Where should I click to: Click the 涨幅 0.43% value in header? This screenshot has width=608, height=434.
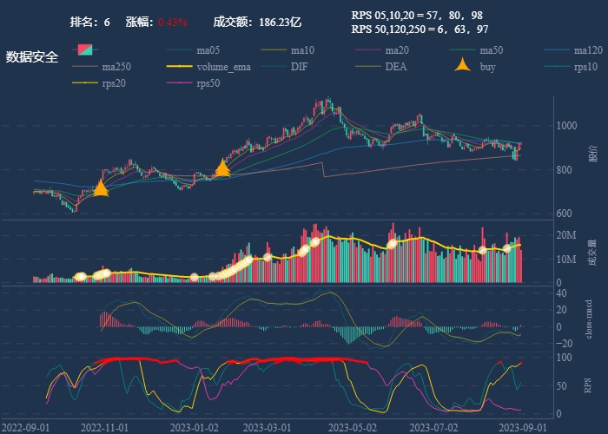click(172, 22)
